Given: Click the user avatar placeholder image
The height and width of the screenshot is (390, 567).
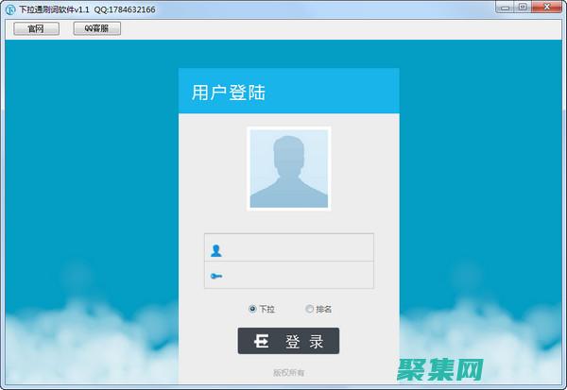Looking at the screenshot, I should click(x=288, y=168).
